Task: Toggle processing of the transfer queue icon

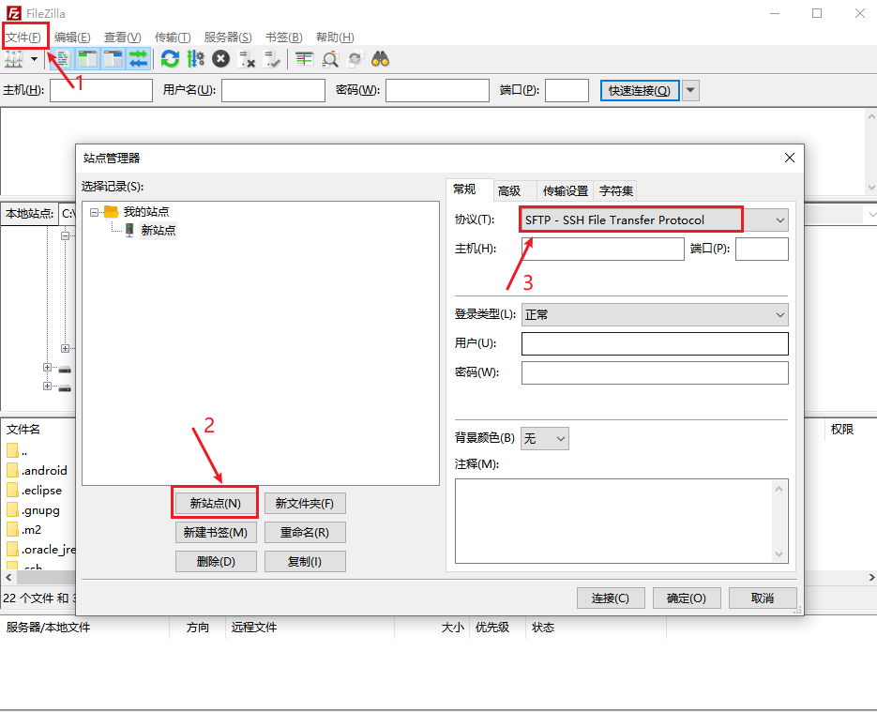Action: (195, 59)
